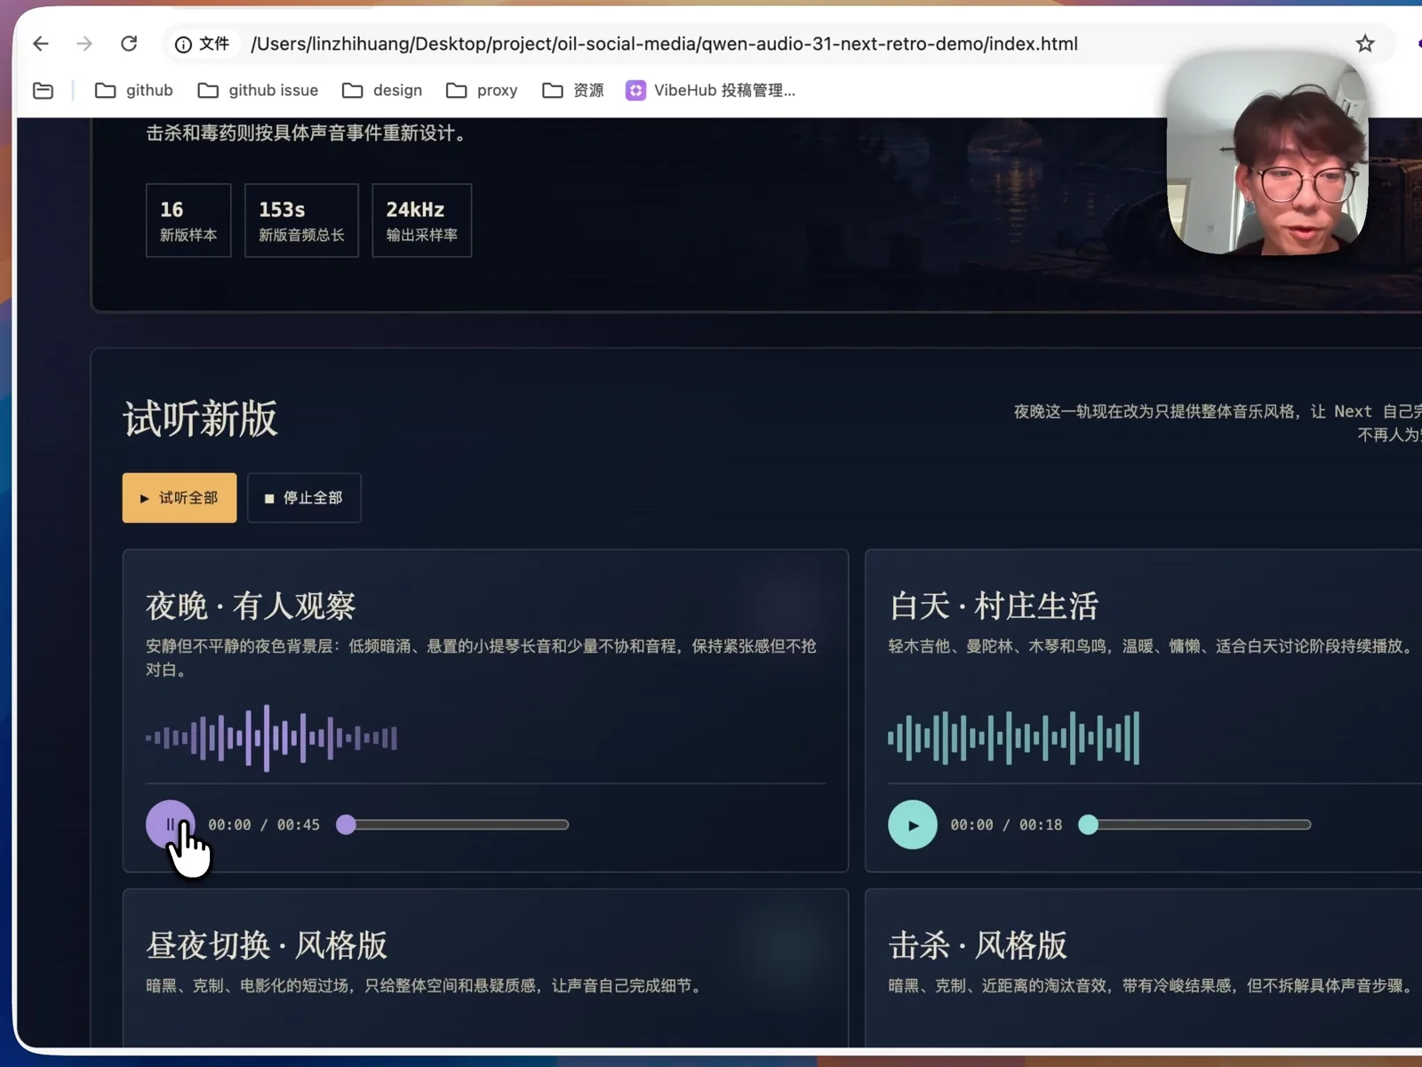Open the bookmarks folder icon on the left of the bookmarks bar
Viewport: 1422px width, 1067px height.
click(43, 90)
